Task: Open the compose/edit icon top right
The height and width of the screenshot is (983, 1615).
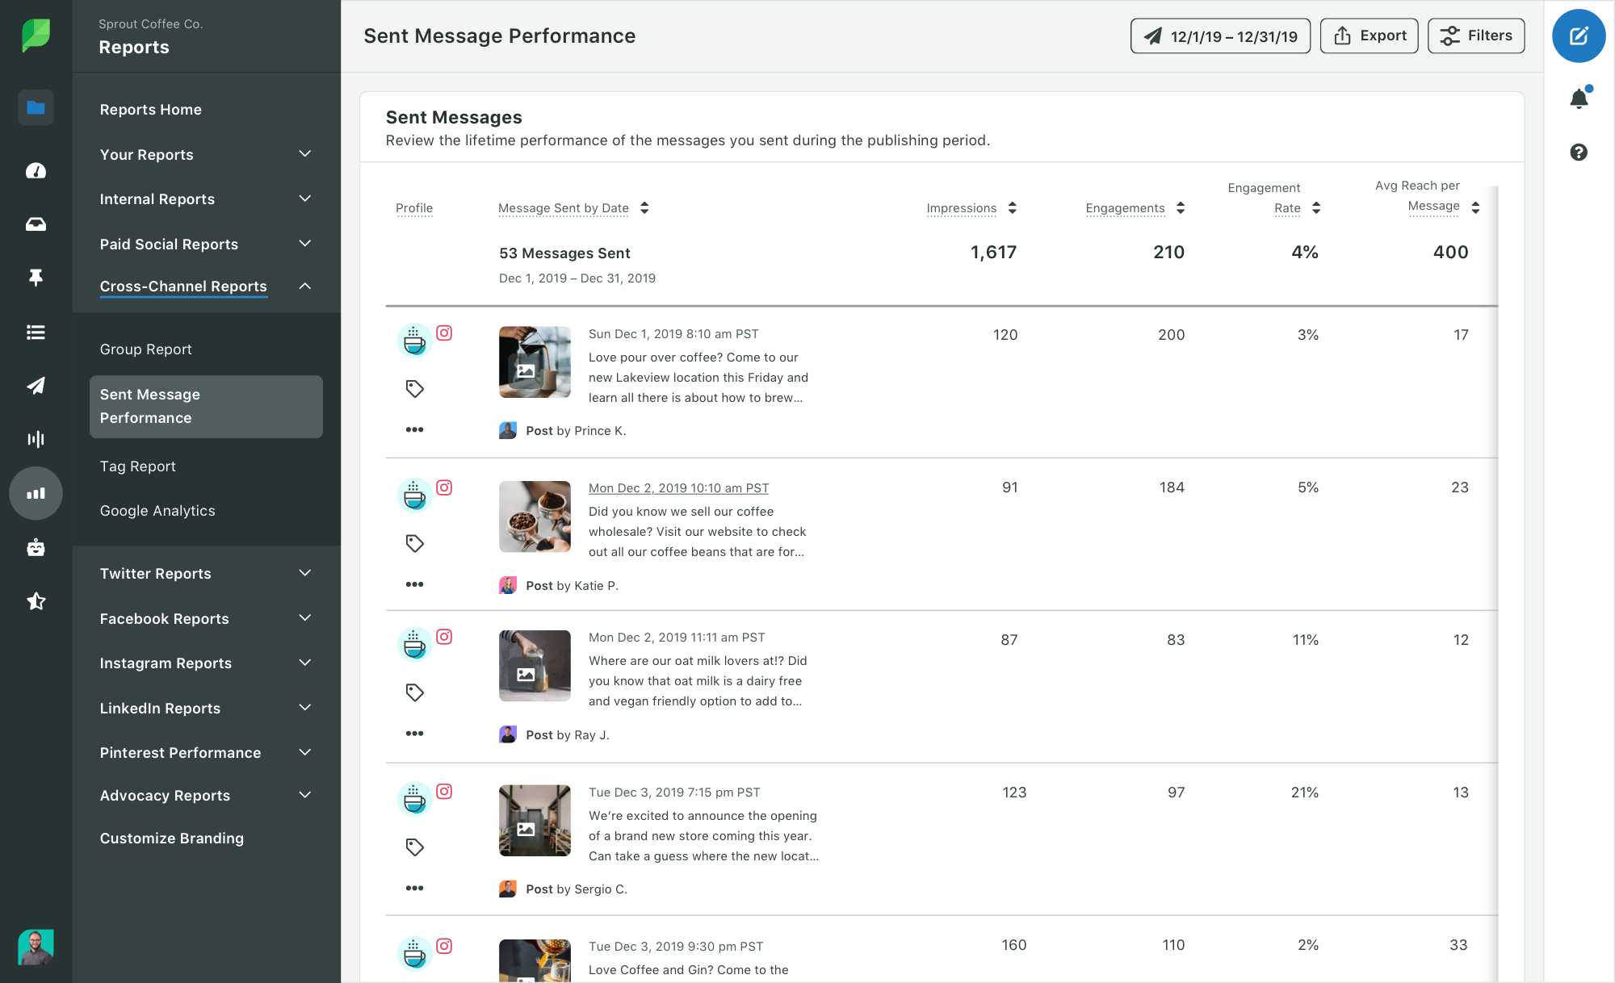Action: pyautogui.click(x=1579, y=36)
